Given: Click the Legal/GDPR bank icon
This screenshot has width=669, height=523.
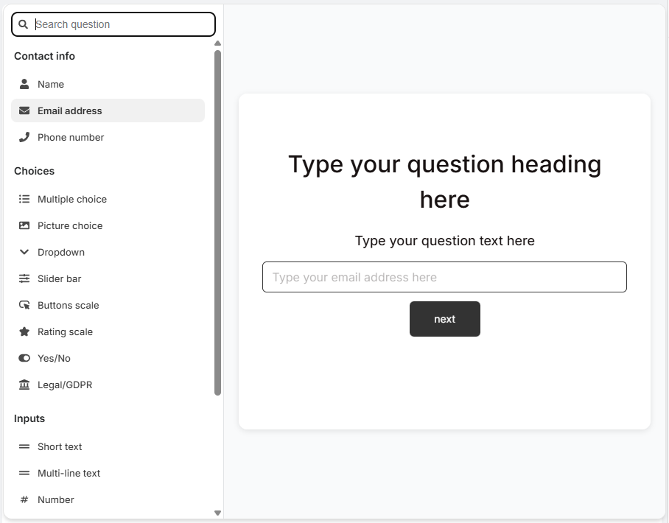Looking at the screenshot, I should click(23, 385).
